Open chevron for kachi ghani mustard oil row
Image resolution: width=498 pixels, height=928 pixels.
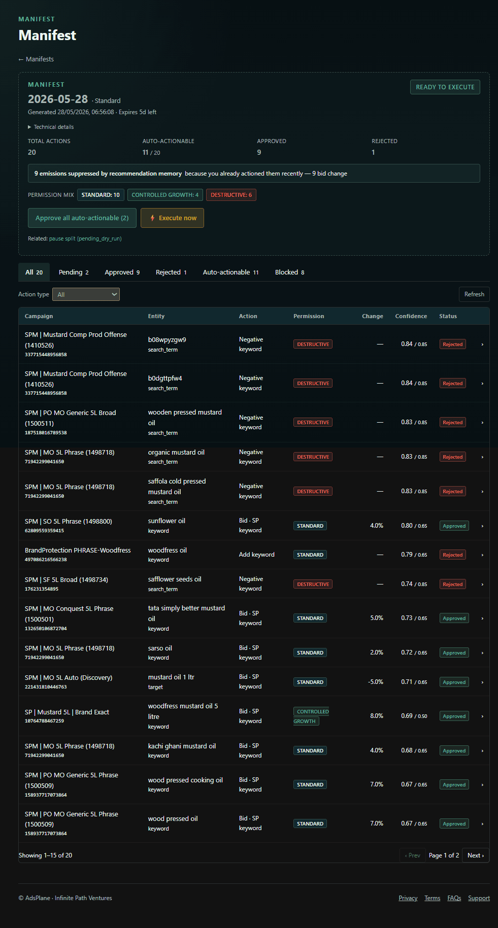(482, 751)
